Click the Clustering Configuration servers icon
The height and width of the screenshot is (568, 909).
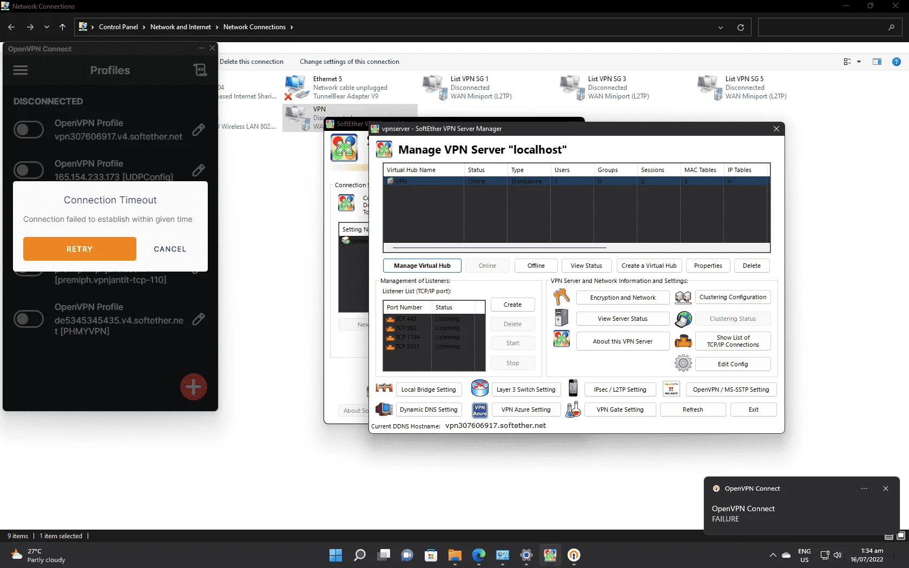pos(683,297)
